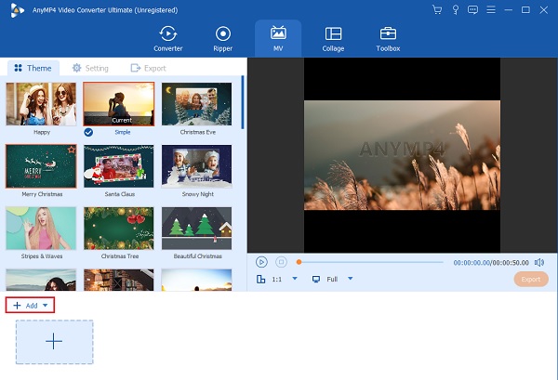The image size is (558, 380).
Task: Choose the Christmas Eve theme thumbnail
Action: click(196, 104)
